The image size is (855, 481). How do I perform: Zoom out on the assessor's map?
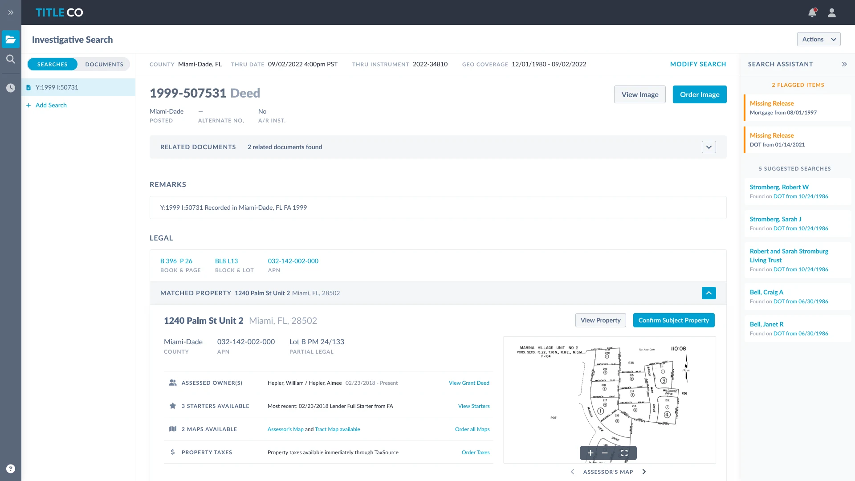[605, 453]
